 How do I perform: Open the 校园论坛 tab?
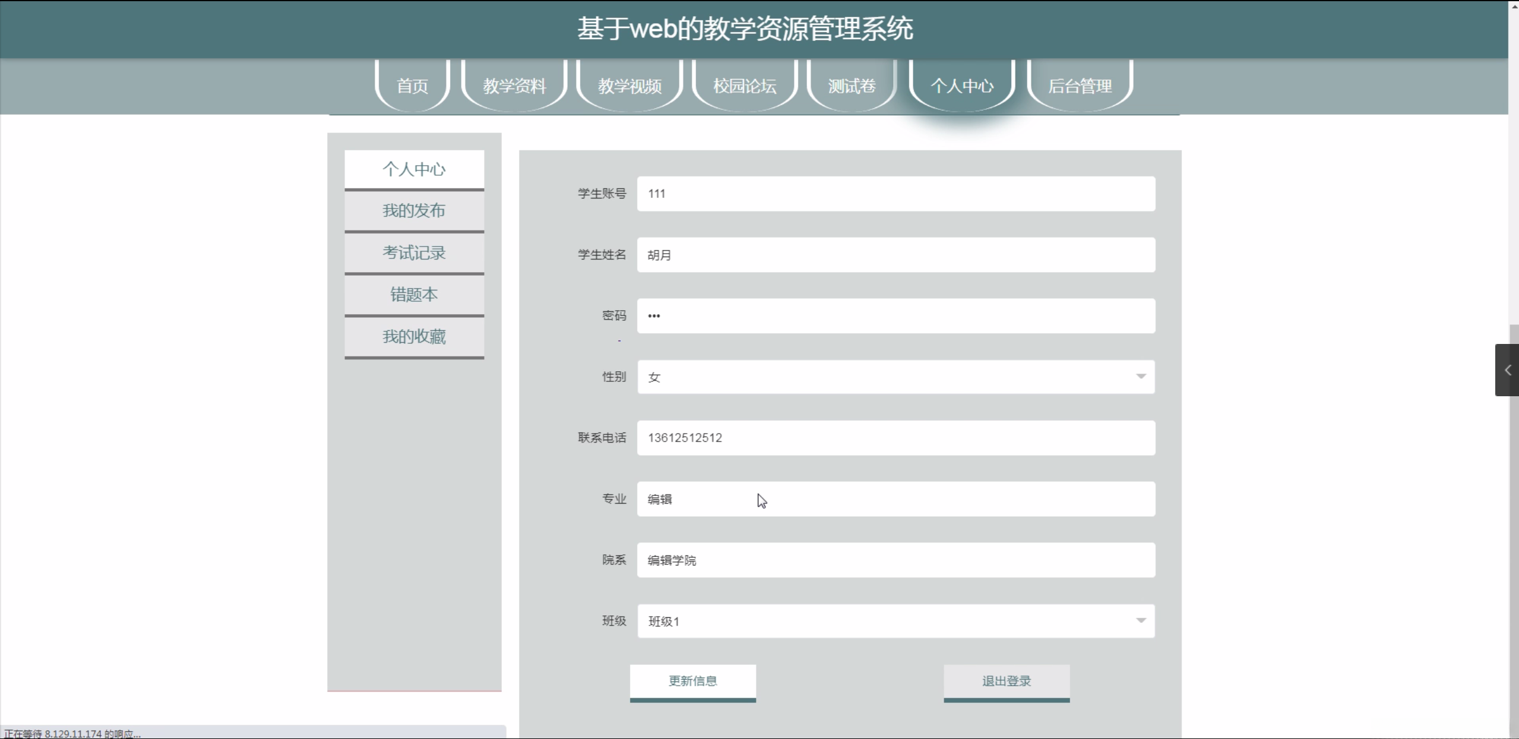(x=745, y=86)
